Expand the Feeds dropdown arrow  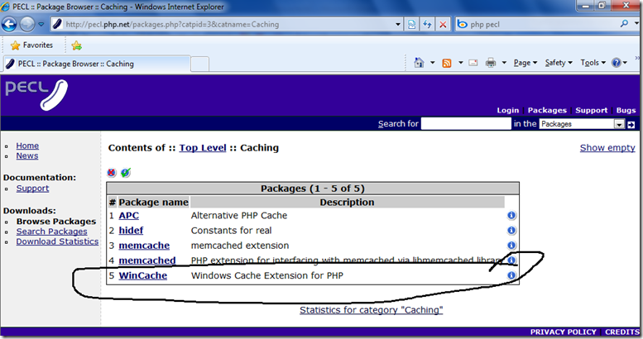click(x=460, y=63)
